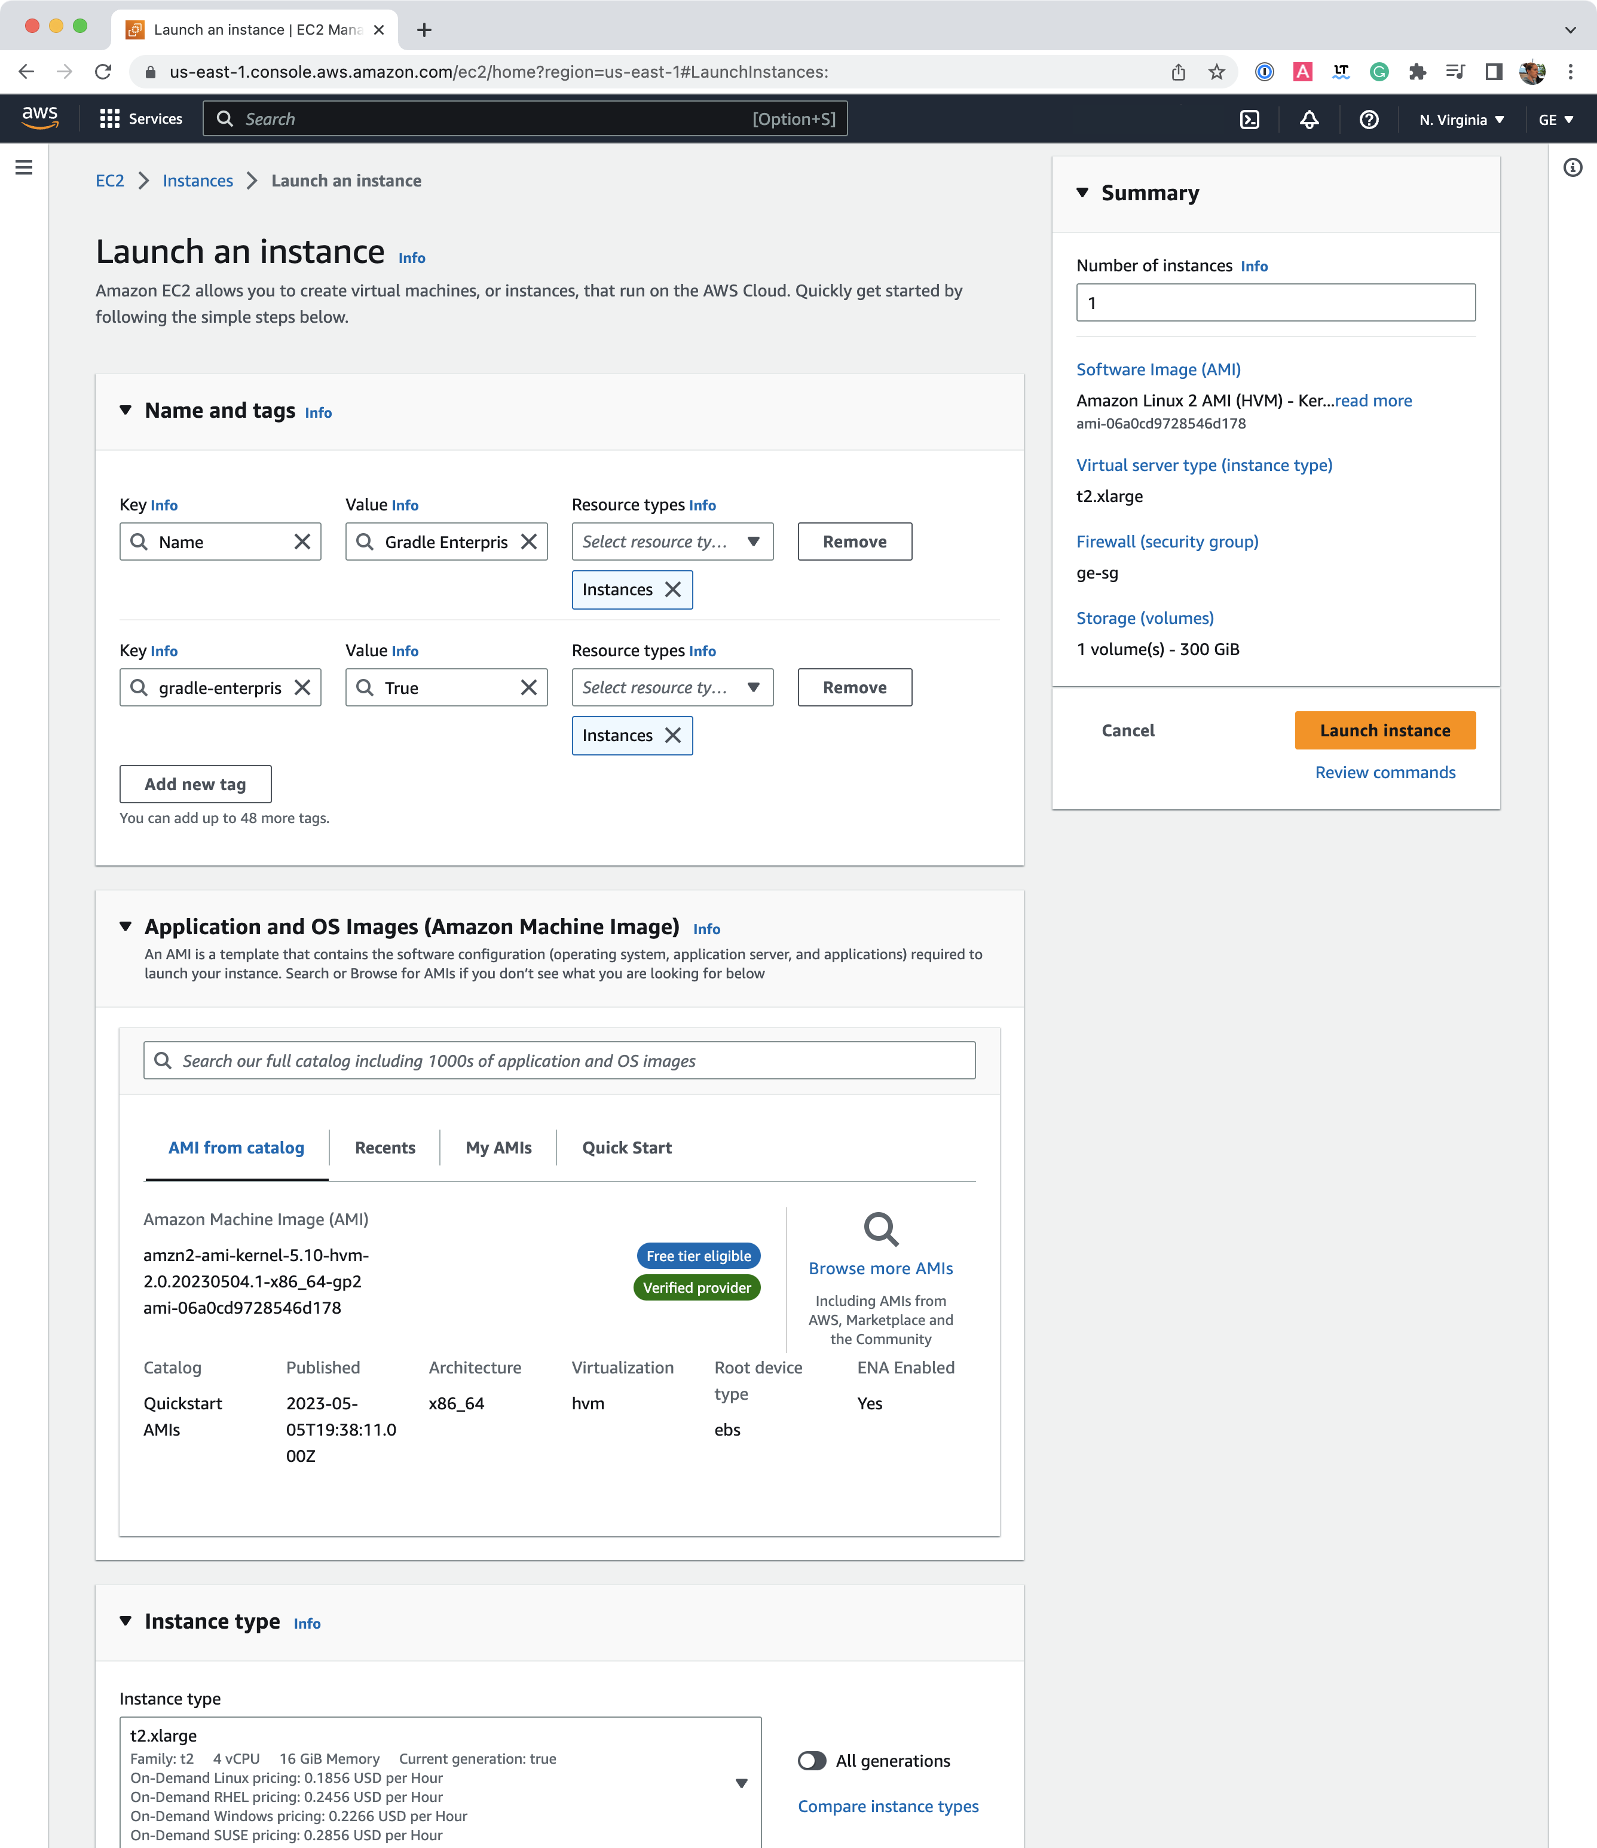Go back in browser history
Image resolution: width=1597 pixels, height=1848 pixels.
coord(26,72)
